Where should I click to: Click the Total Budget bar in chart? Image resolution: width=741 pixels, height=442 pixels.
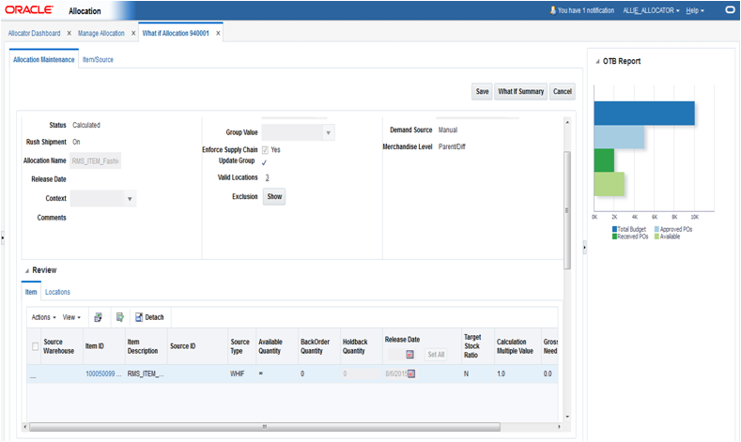coord(644,114)
